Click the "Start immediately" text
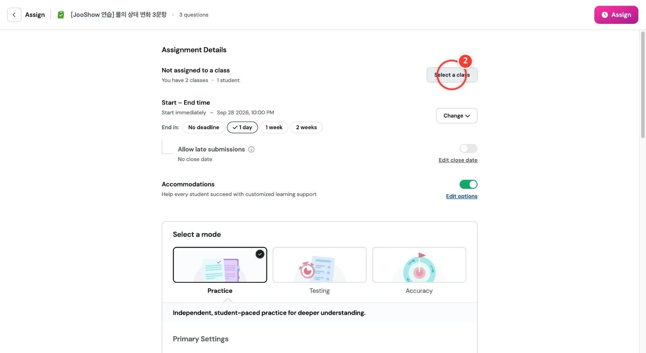This screenshot has height=353, width=646. pyautogui.click(x=184, y=113)
